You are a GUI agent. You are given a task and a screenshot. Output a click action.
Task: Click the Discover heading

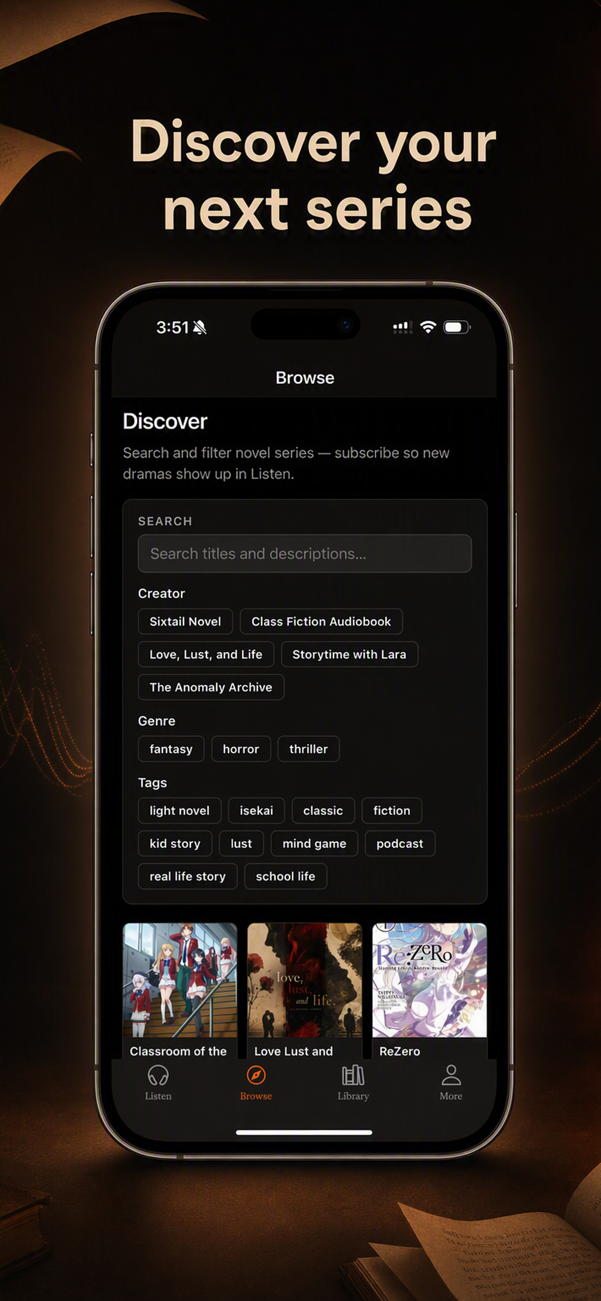pos(165,421)
